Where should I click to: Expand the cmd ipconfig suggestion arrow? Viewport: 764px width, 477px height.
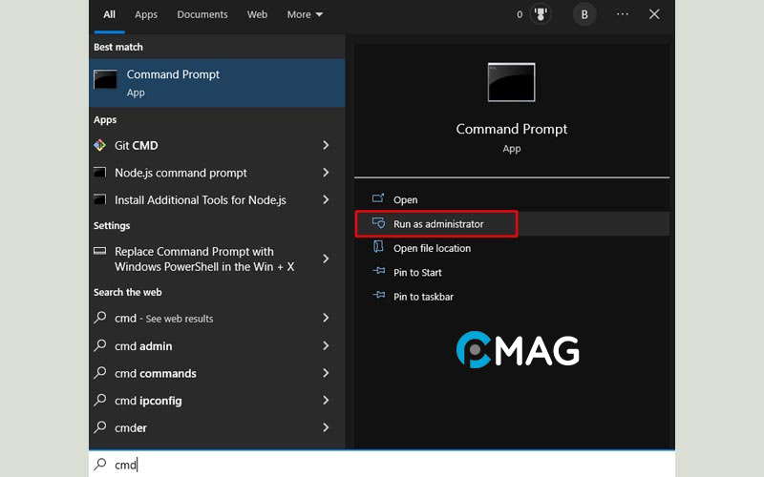click(x=326, y=401)
